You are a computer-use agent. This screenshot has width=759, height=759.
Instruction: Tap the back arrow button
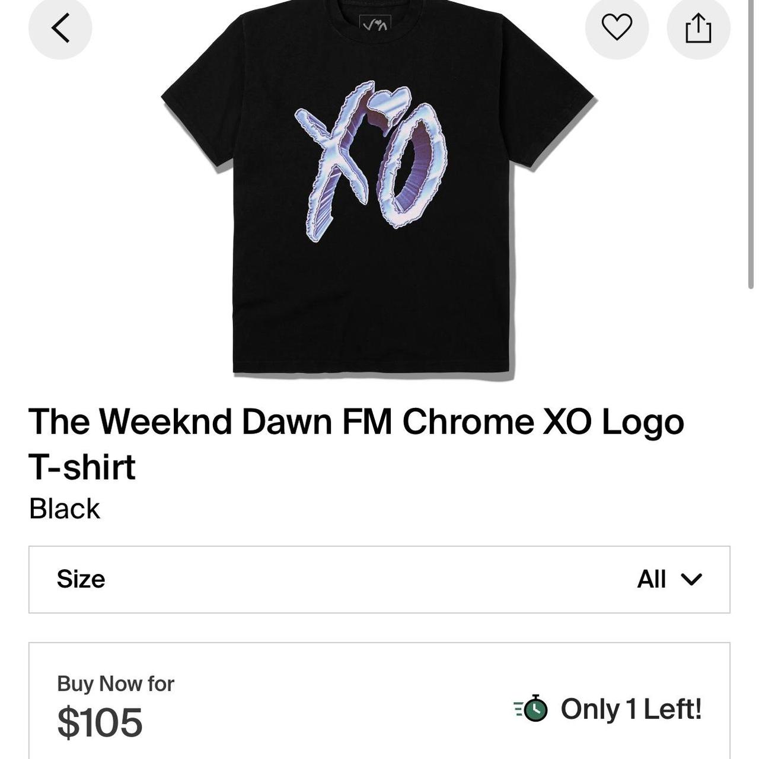coord(60,28)
